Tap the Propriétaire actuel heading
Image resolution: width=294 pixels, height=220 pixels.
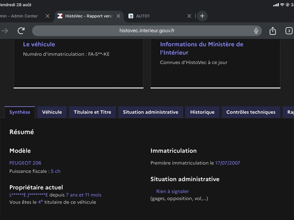[x=36, y=187]
